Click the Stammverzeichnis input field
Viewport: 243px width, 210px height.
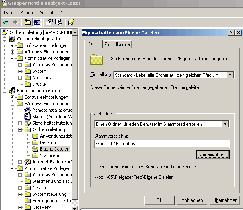point(162,144)
